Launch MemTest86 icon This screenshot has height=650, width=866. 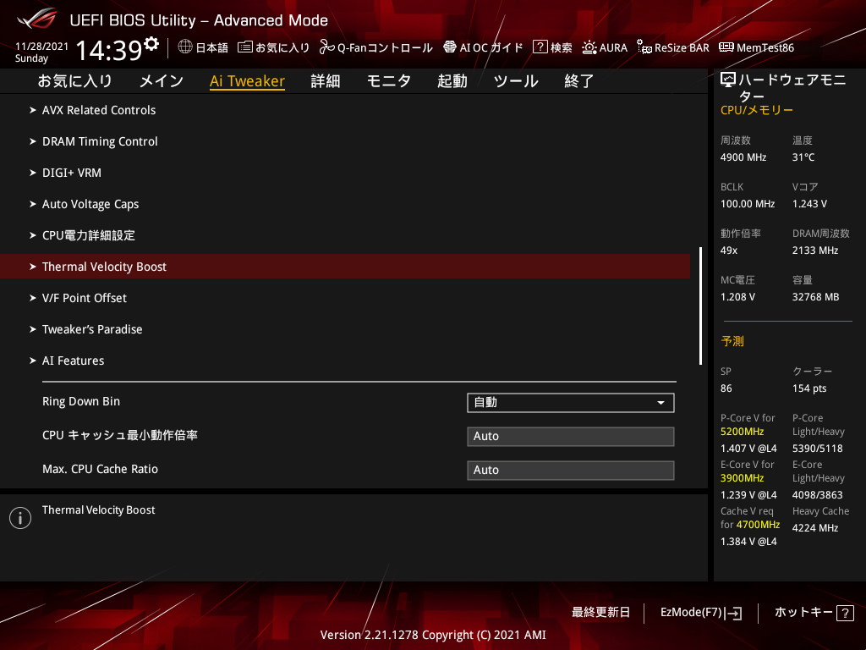coord(726,47)
